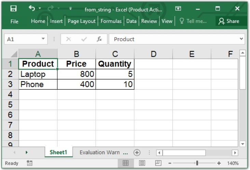Viewport: 250px width, 170px height.
Task: Expand the formula bar
Action: point(242,39)
